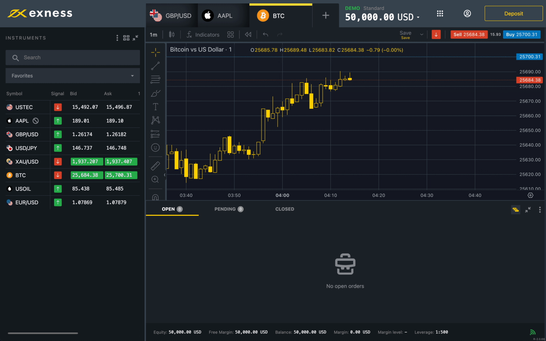Image resolution: width=546 pixels, height=341 pixels.
Task: Open the apps grid menu
Action: click(440, 14)
